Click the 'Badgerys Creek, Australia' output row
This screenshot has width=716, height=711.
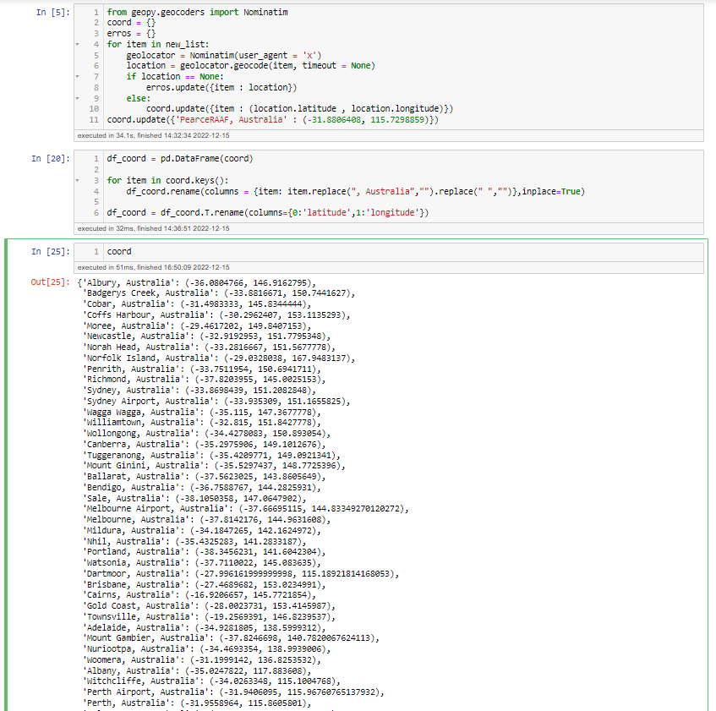coord(219,293)
